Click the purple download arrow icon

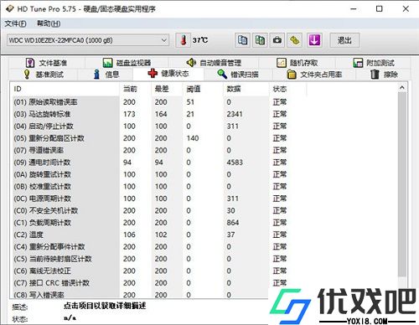[314, 40]
